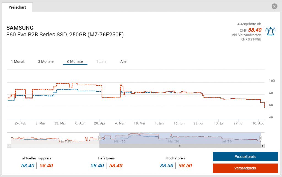Switch chart to 3 Monate range
The width and height of the screenshot is (282, 177).
46,61
